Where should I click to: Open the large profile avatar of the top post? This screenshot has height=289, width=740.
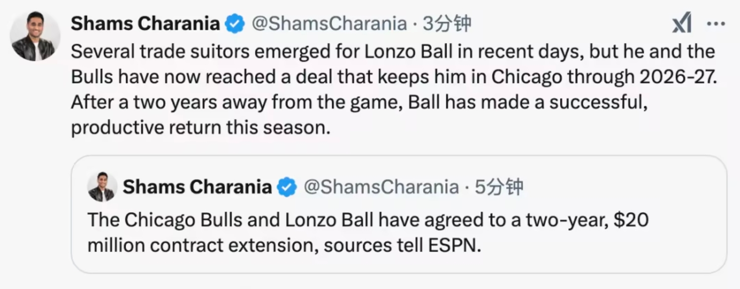point(35,36)
